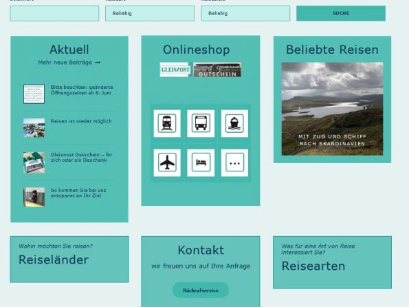The image size is (409, 307).
Task: Choose the ship travel icon
Action: click(x=234, y=123)
